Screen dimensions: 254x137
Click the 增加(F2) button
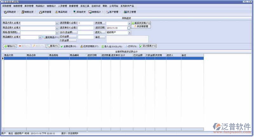pyautogui.click(x=10, y=46)
